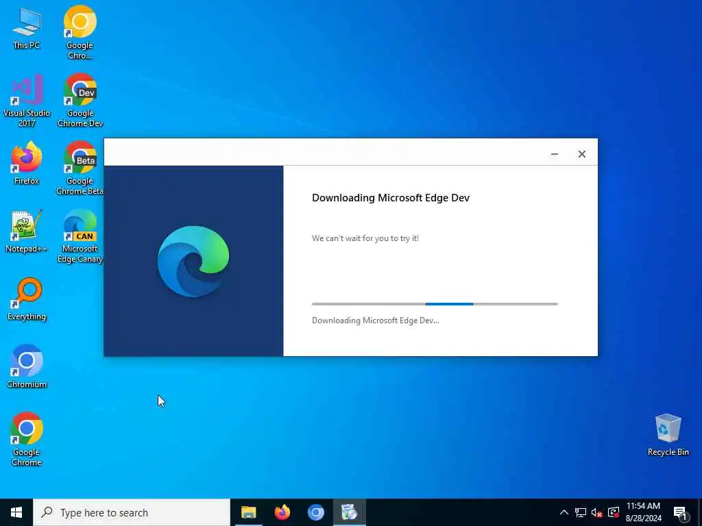
Task: Click the download progress bar
Action: coord(435,303)
